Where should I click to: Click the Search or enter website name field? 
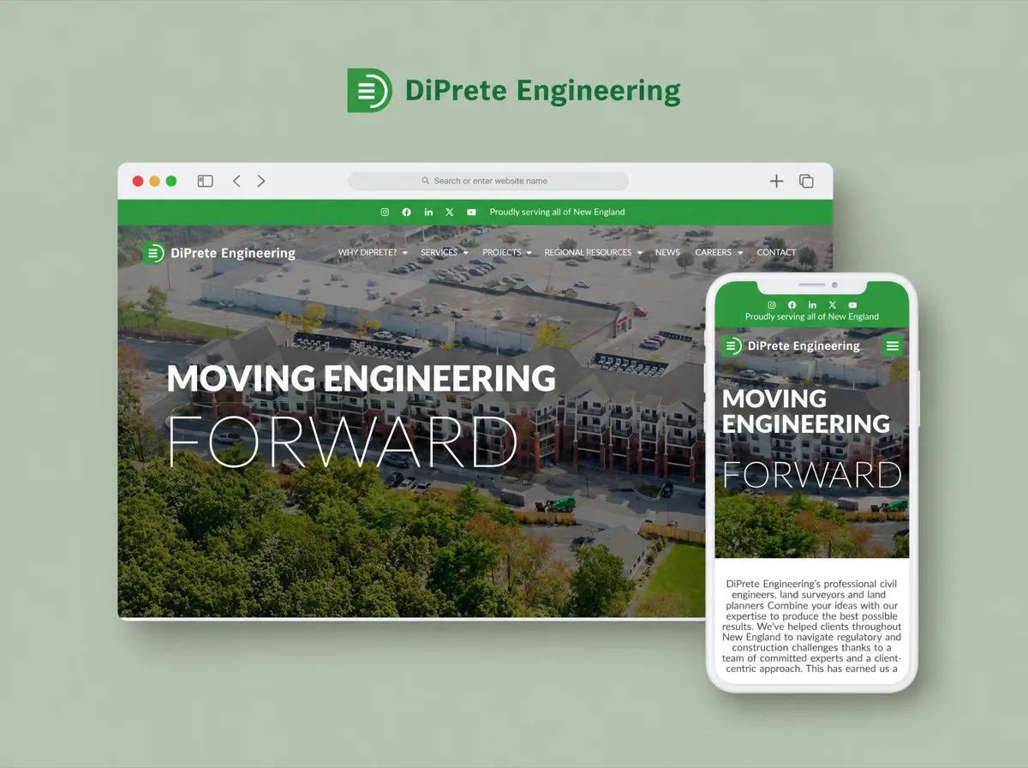tap(488, 181)
